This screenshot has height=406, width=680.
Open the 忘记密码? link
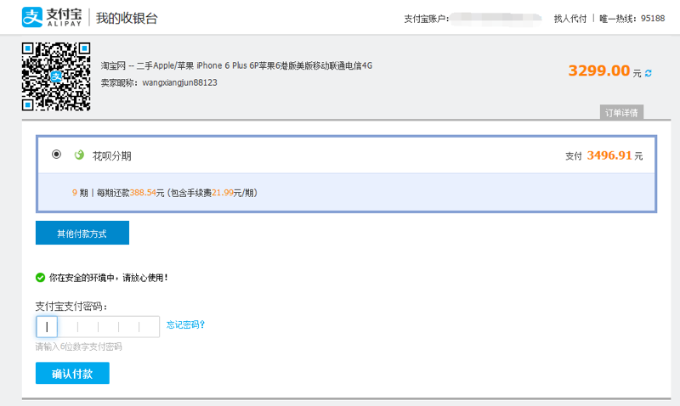185,324
